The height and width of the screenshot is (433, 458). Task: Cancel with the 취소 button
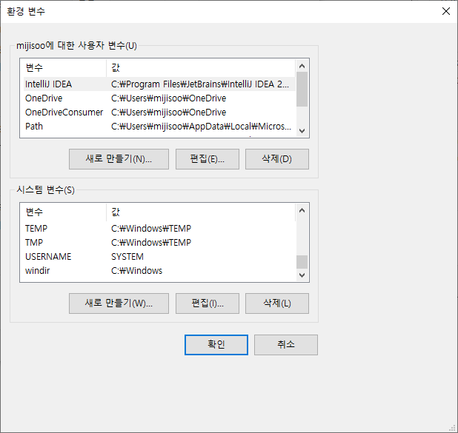click(286, 345)
